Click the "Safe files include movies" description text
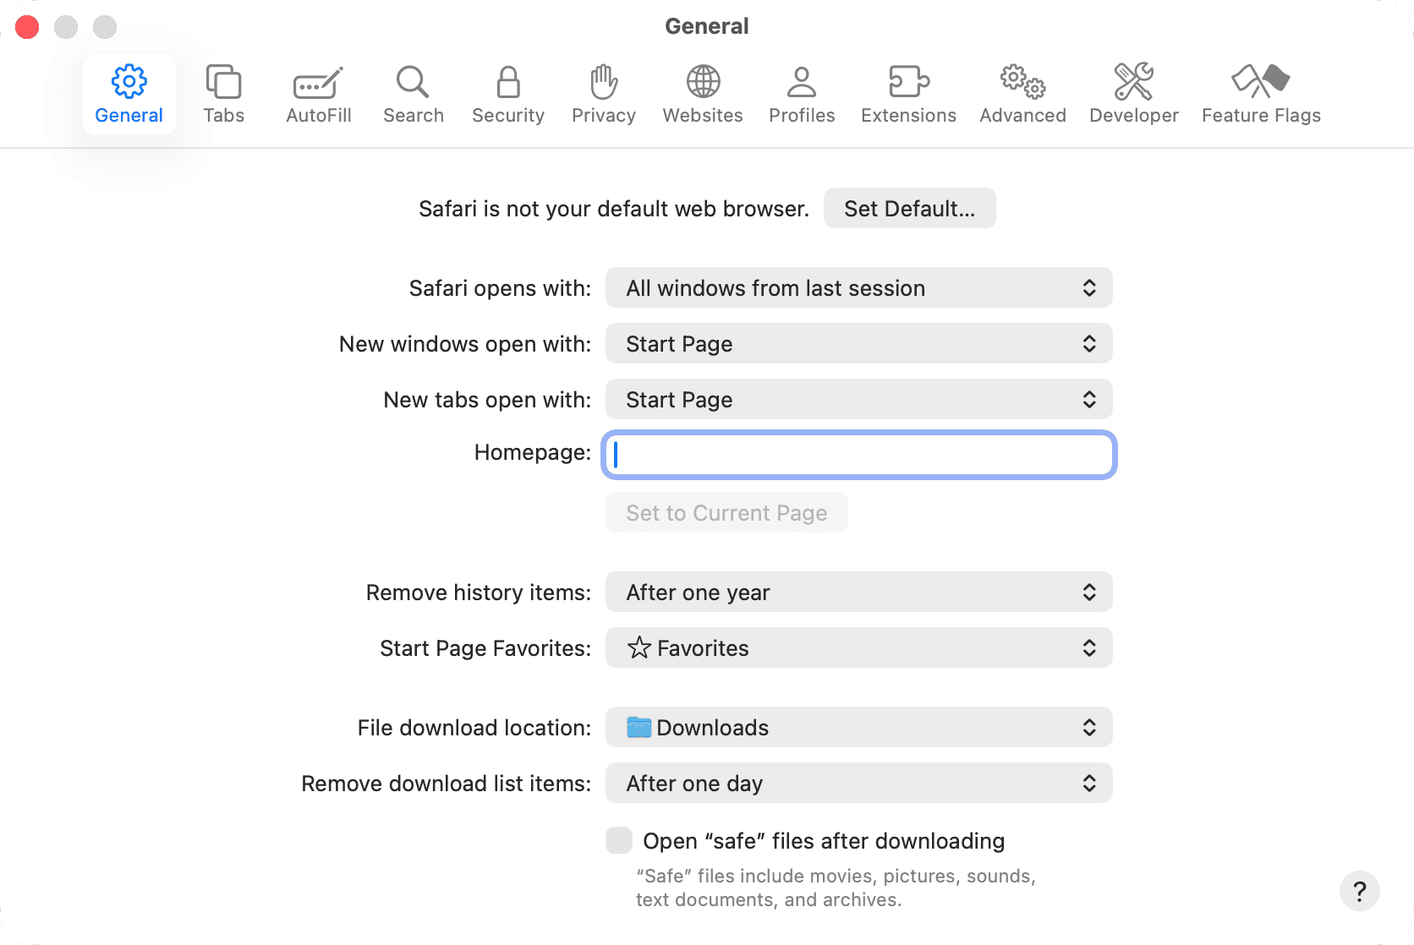Viewport: 1414px width, 945px height. [x=836, y=888]
